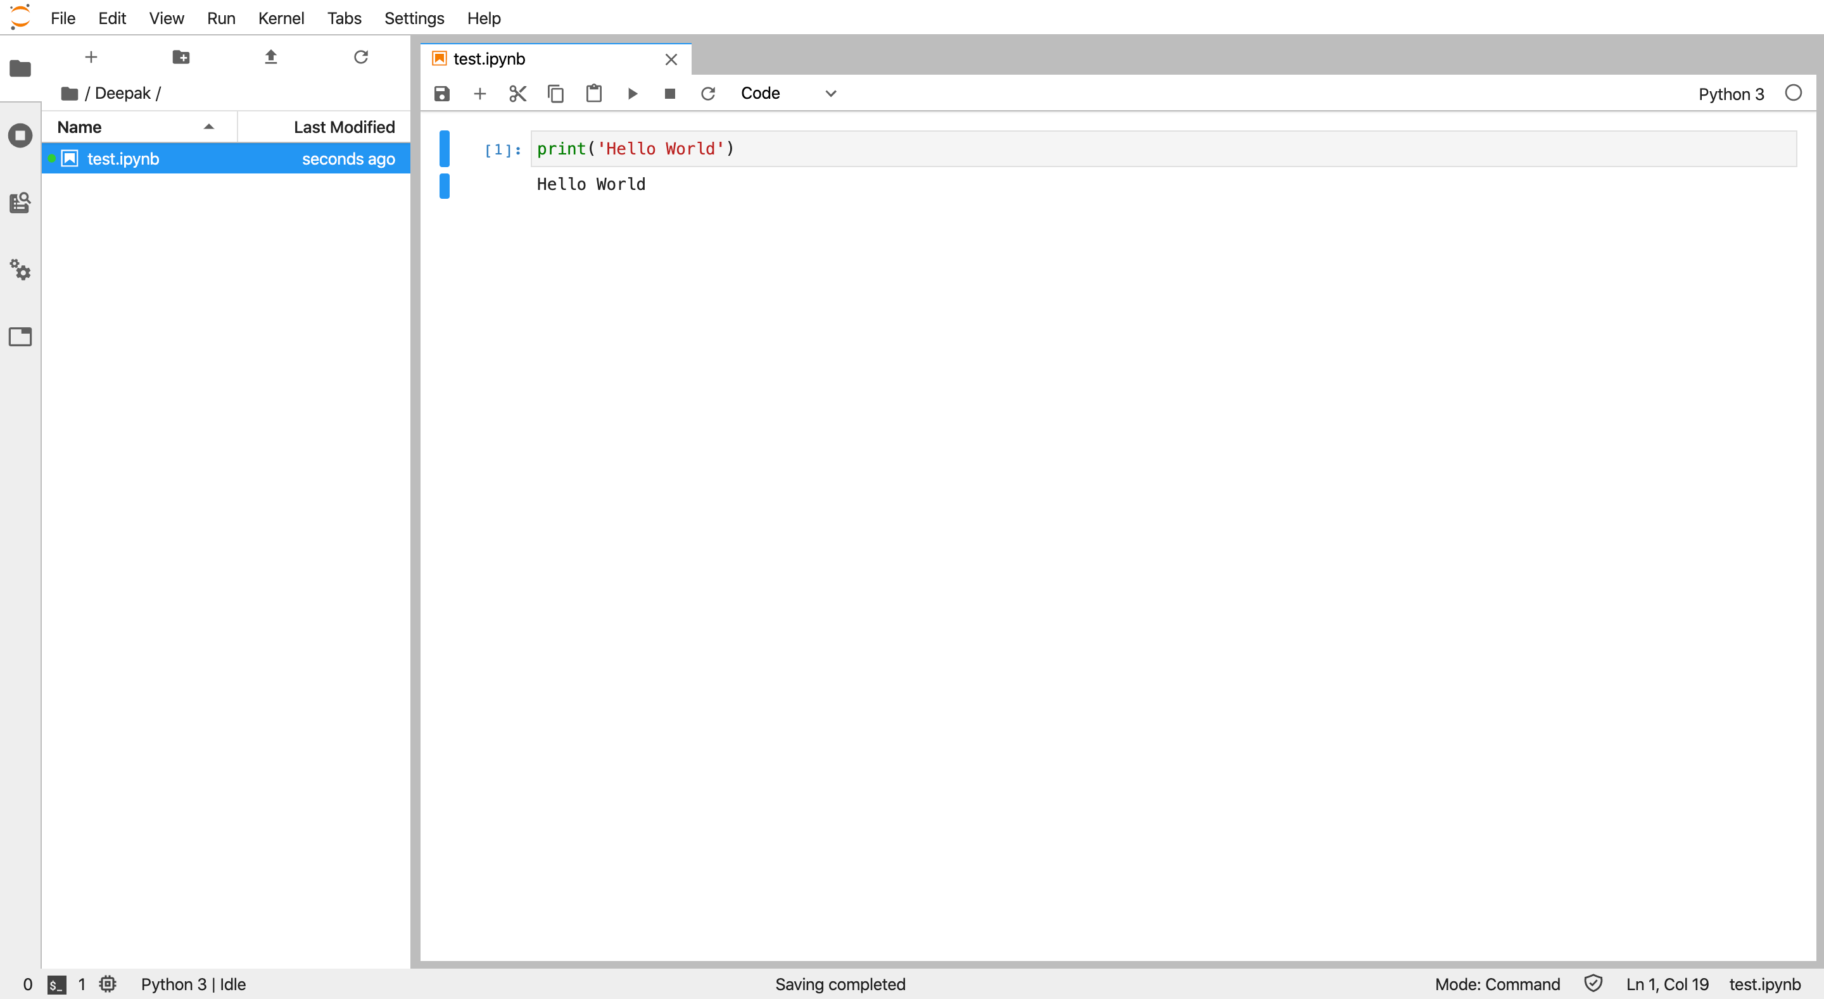The width and height of the screenshot is (1824, 999).
Task: Cut the selected cell
Action: [x=517, y=93]
